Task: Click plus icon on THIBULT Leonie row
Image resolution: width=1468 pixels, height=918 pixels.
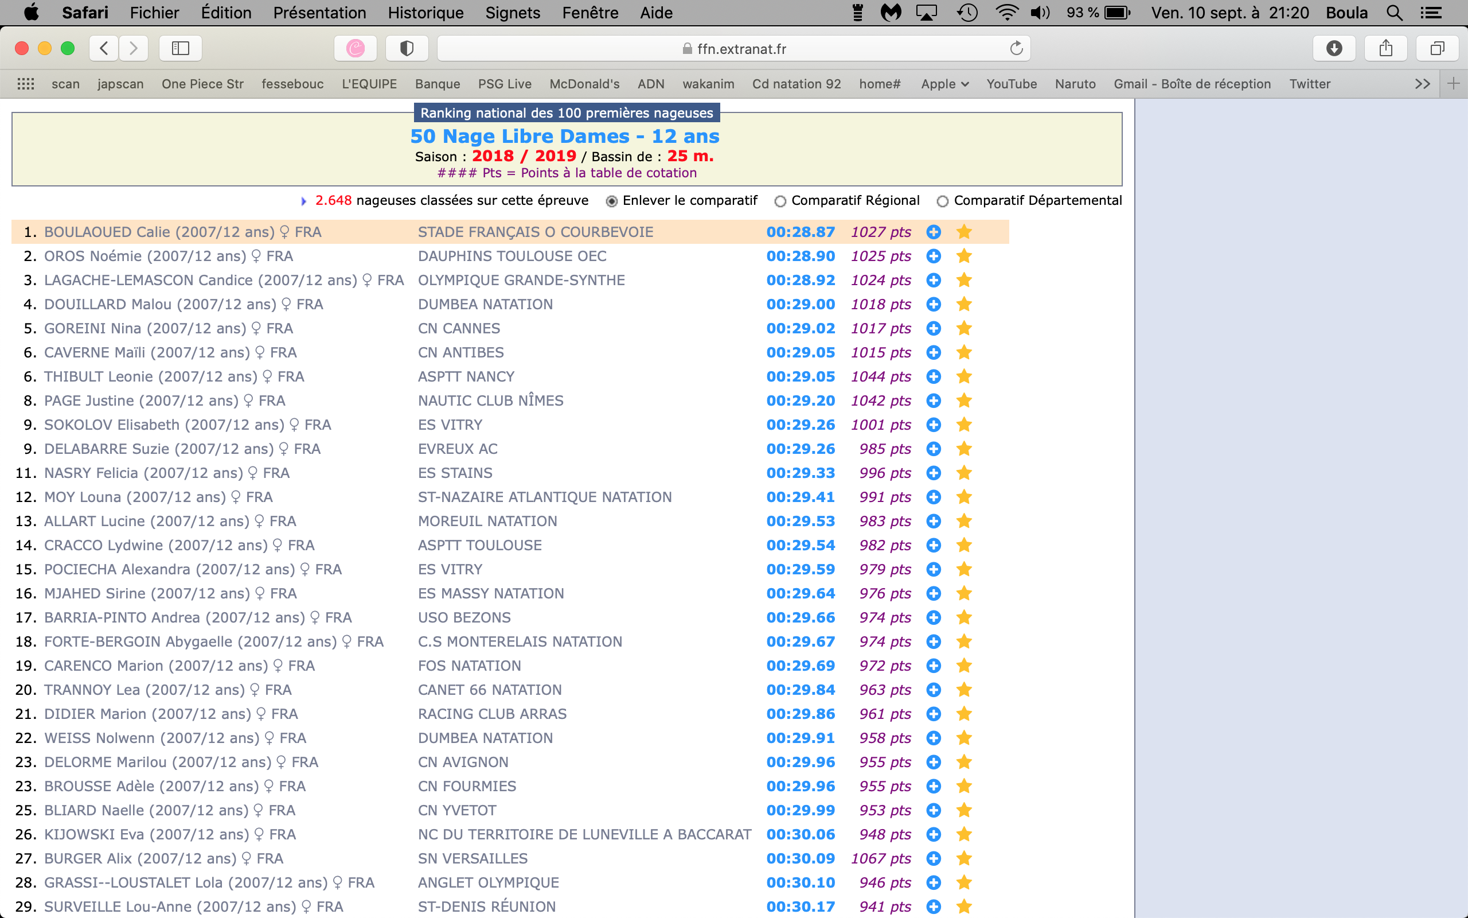Action: (934, 376)
